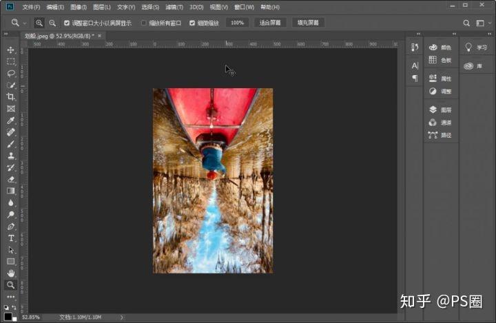Close the jpeg document tab
This screenshot has height=323, width=496.
100,36
